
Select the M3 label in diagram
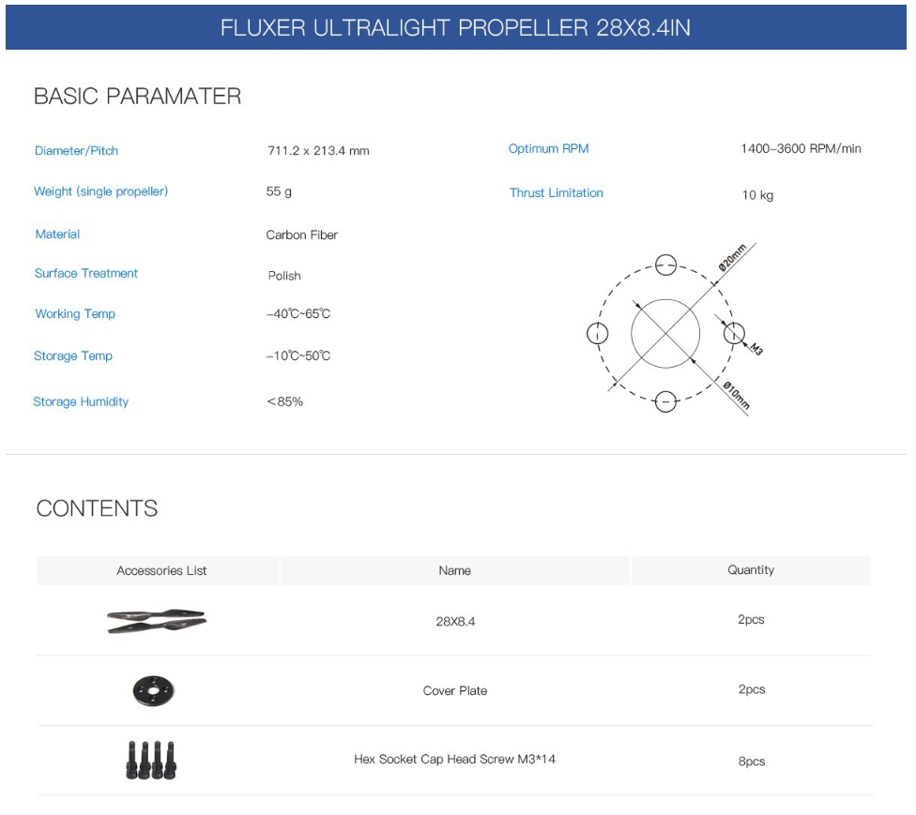point(756,349)
